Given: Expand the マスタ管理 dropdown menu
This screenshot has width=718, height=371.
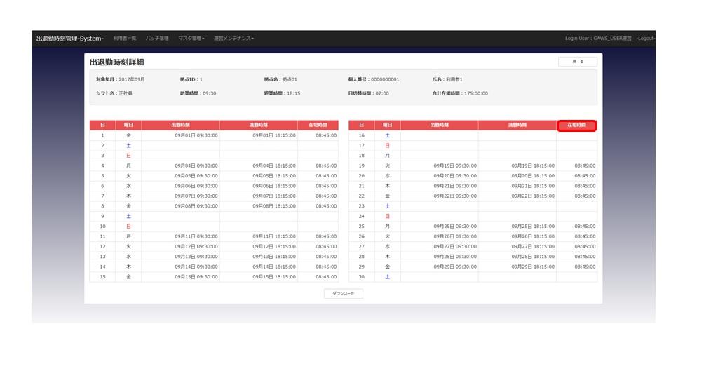Looking at the screenshot, I should pyautogui.click(x=191, y=38).
